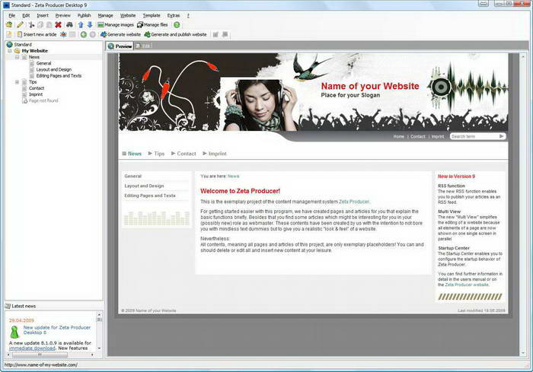Click the immediate download link
Image resolution: width=533 pixels, height=372 pixels.
pos(32,348)
